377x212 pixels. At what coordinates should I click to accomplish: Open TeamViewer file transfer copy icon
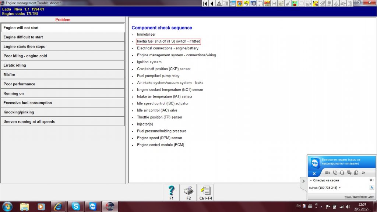(x=356, y=173)
